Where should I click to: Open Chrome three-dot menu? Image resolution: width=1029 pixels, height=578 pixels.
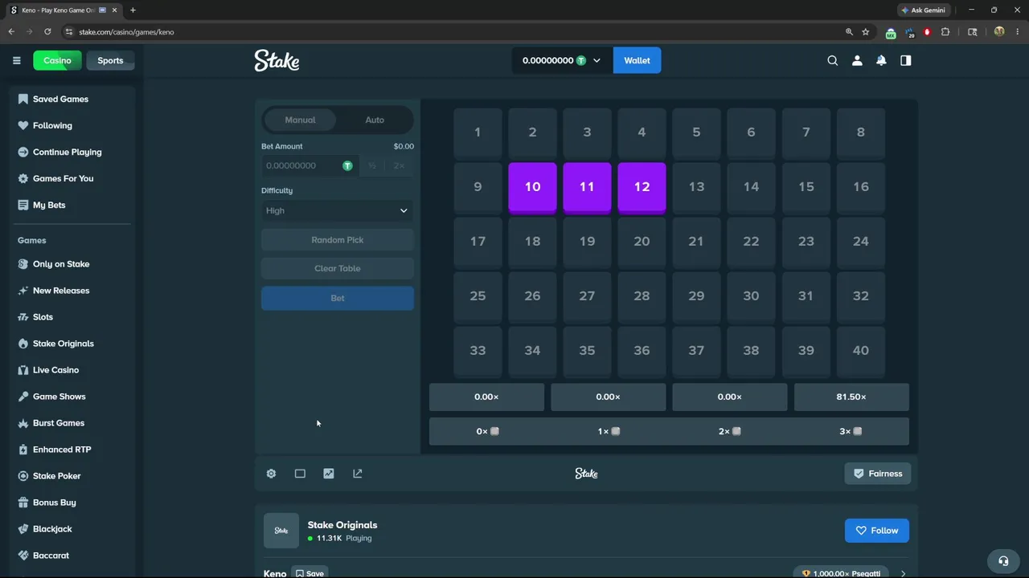tap(1017, 32)
